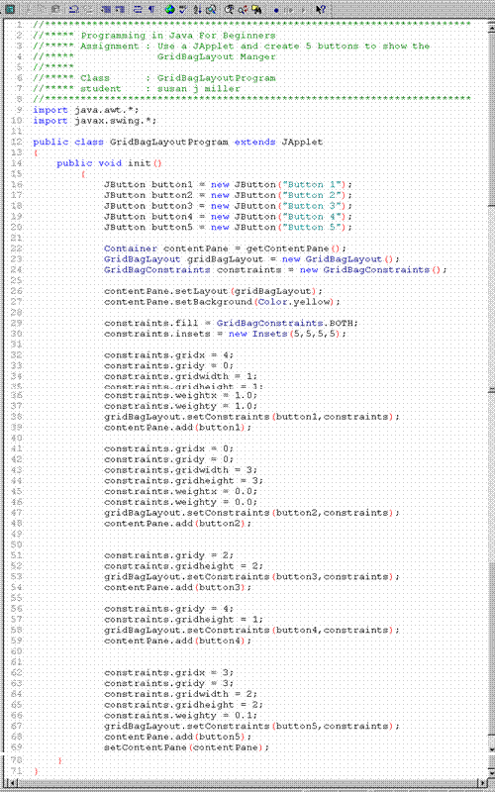495x792 pixels.
Task: Click the JButton button3 declaration line
Action: tap(228, 206)
